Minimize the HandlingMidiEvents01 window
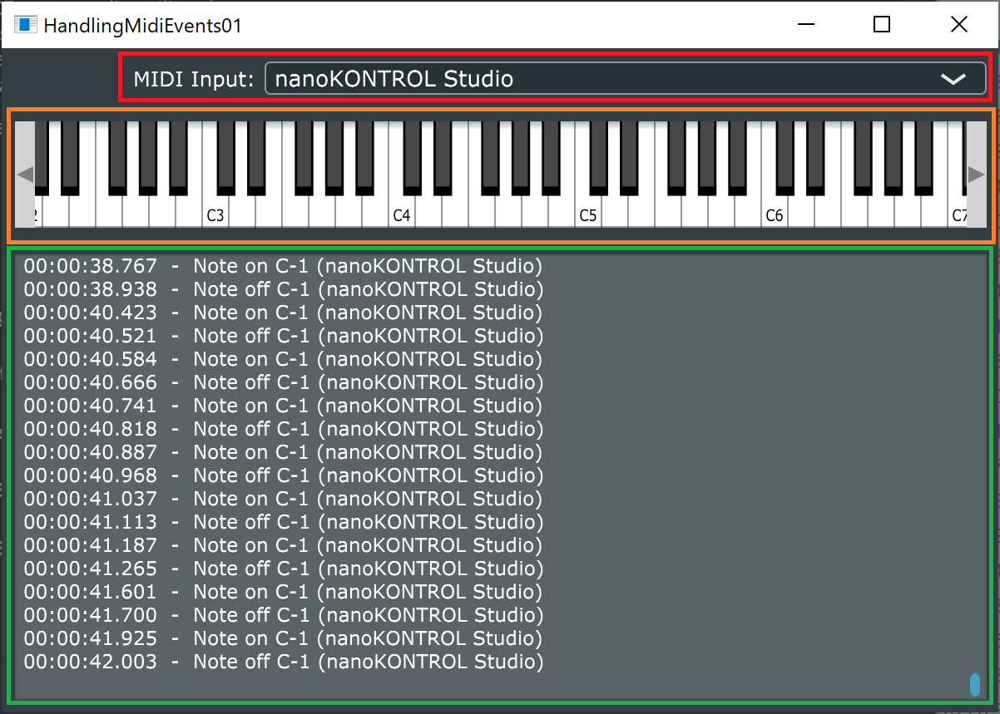This screenshot has height=714, width=1000. 804,25
